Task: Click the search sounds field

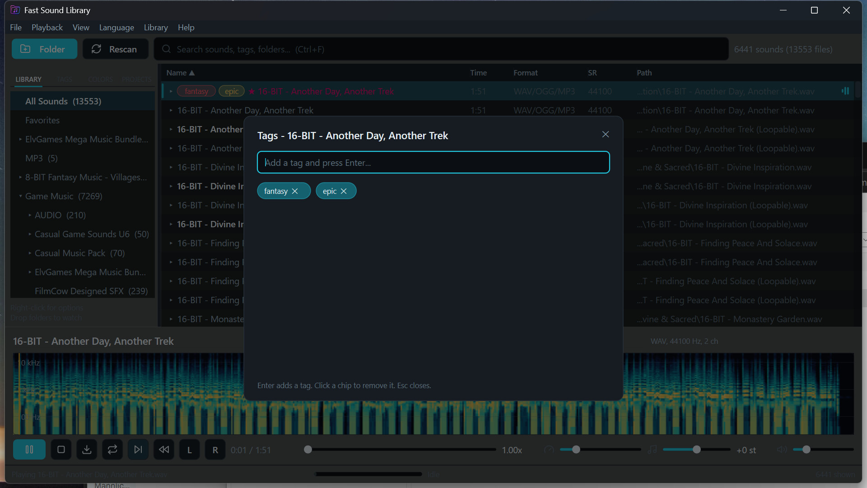Action: pyautogui.click(x=441, y=49)
